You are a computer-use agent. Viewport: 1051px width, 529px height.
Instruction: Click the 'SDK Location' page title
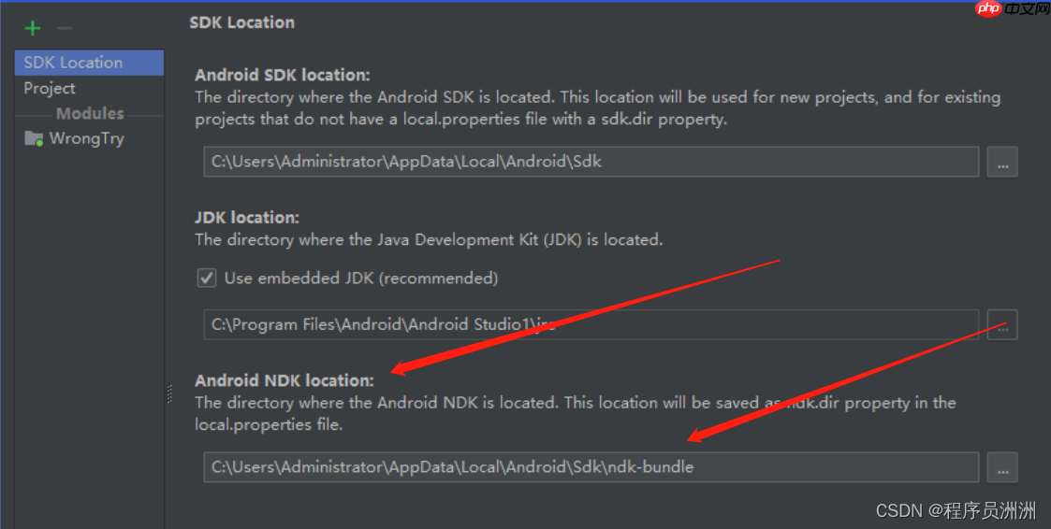(x=242, y=22)
